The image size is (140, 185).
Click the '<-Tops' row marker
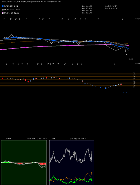[x=137, y=19]
